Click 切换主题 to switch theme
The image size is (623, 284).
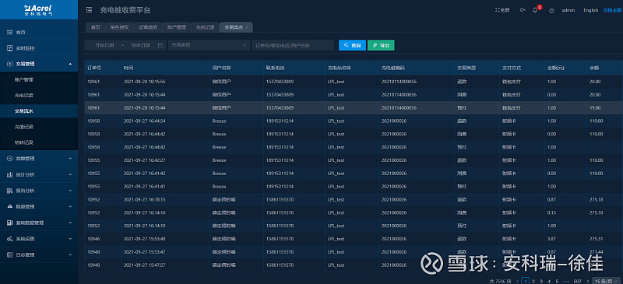coord(612,10)
